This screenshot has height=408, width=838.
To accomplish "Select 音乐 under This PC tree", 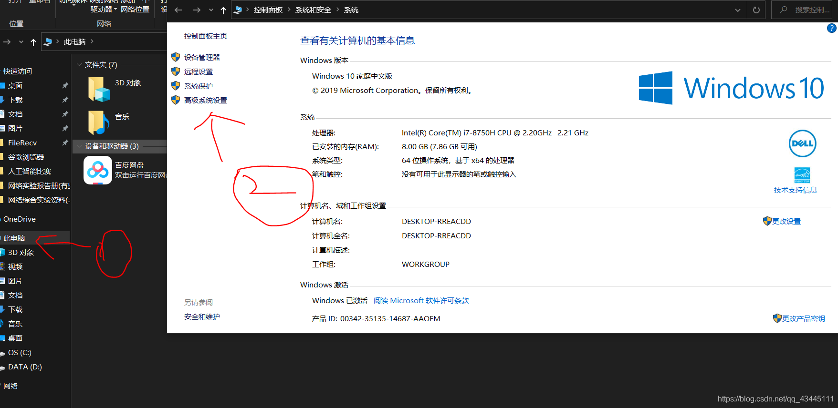I will [15, 324].
